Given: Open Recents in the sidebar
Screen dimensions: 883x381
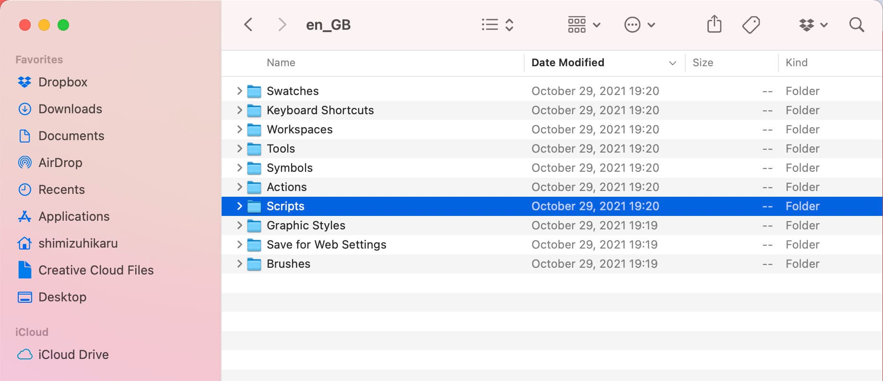Looking at the screenshot, I should (x=51, y=190).
